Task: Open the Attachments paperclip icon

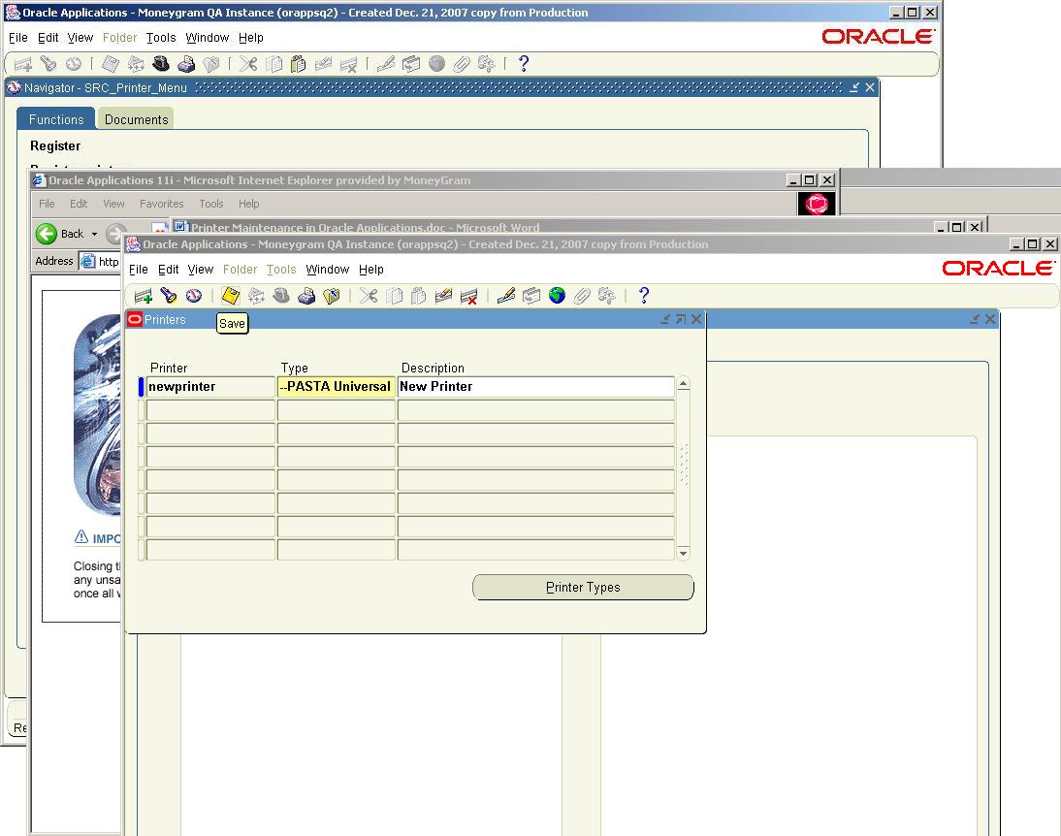Action: (x=582, y=296)
